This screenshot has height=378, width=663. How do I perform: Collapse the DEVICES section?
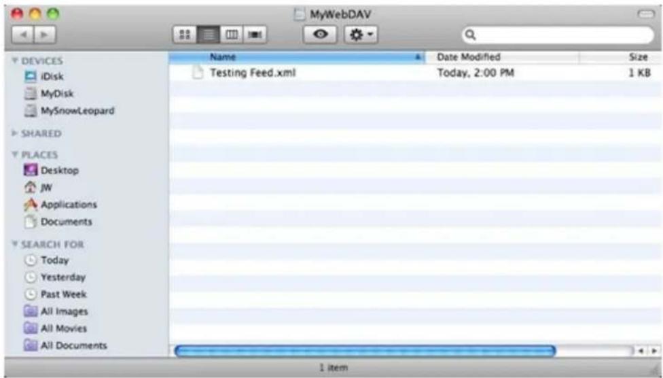(15, 61)
